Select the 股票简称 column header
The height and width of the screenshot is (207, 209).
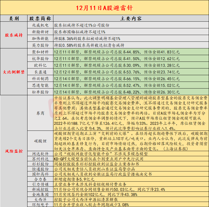(40, 18)
